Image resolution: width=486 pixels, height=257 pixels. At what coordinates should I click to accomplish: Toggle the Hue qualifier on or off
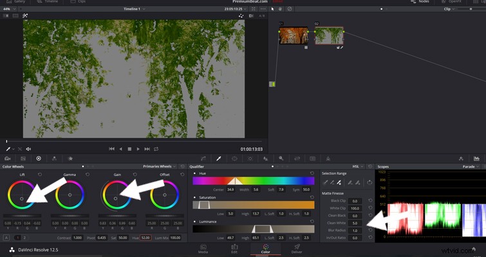tap(194, 173)
